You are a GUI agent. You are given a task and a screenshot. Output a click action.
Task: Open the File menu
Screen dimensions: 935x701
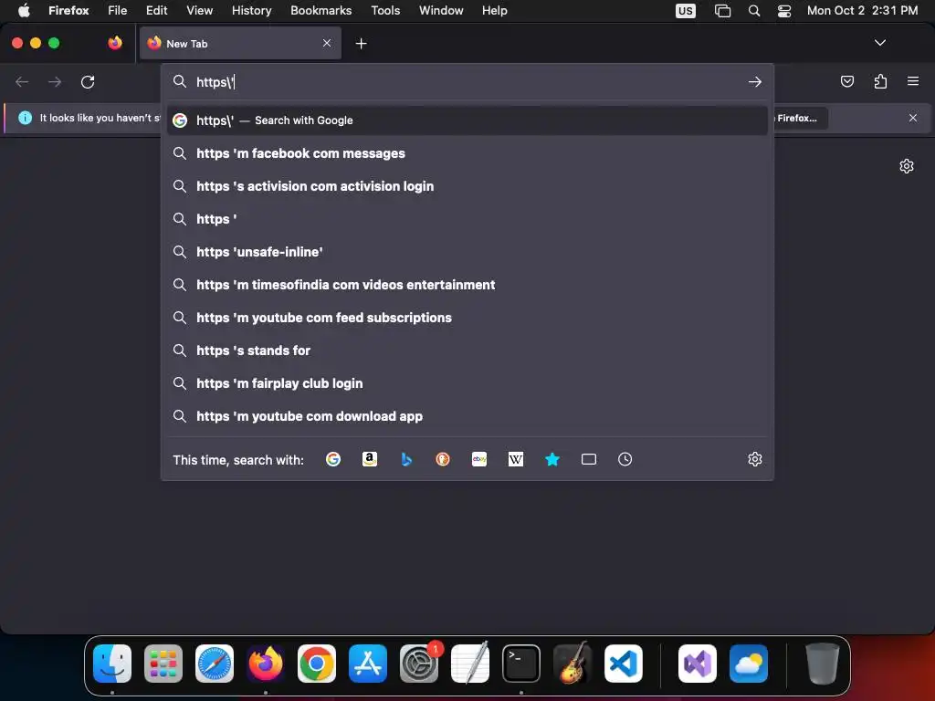tap(118, 10)
